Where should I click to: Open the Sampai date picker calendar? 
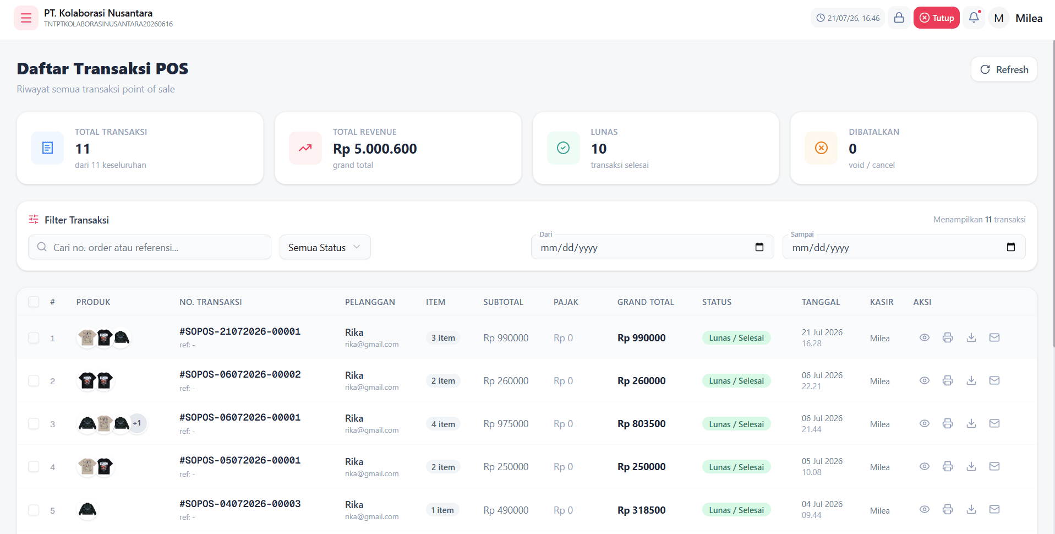[x=1011, y=247]
